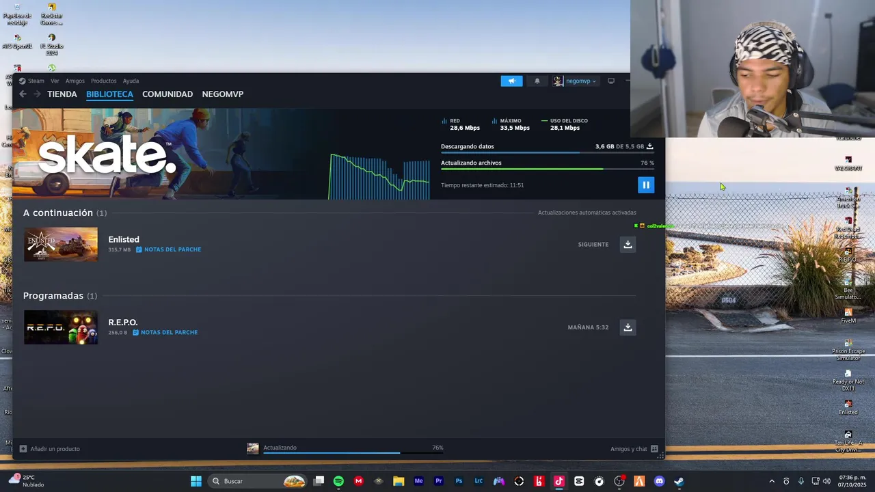This screenshot has height=492, width=875.
Task: Click the USO DEL DISCO 28,1 Mbps stat
Action: pos(565,124)
